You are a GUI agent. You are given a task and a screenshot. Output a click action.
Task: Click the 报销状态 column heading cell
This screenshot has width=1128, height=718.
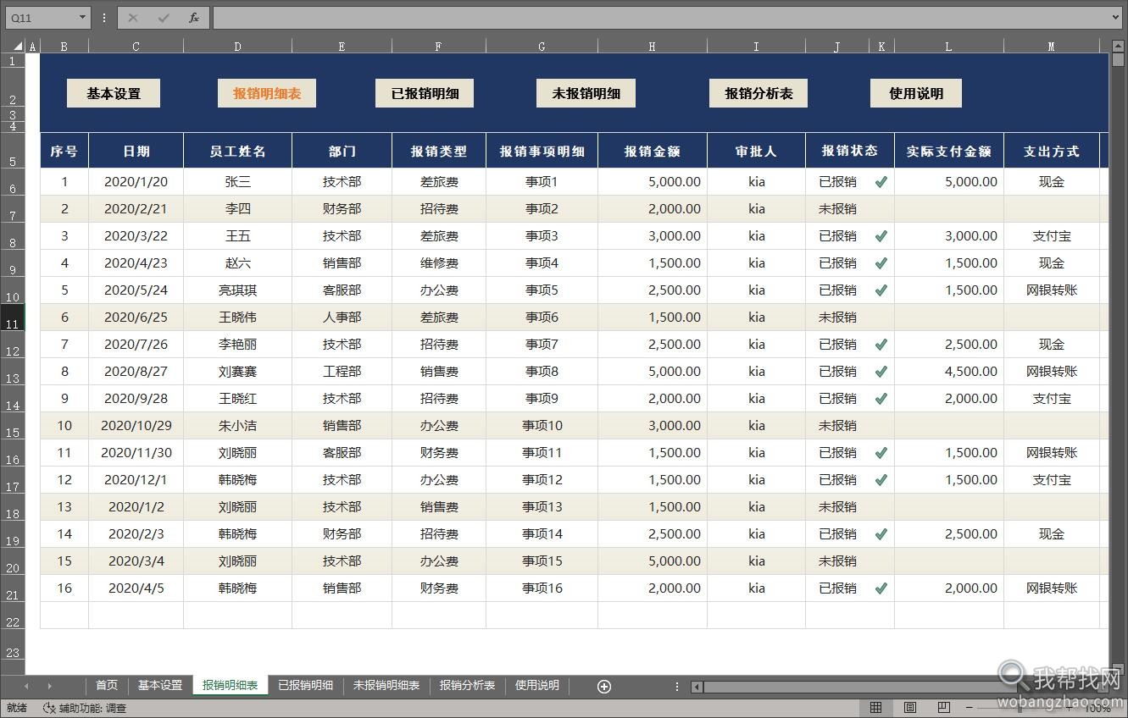(x=850, y=151)
